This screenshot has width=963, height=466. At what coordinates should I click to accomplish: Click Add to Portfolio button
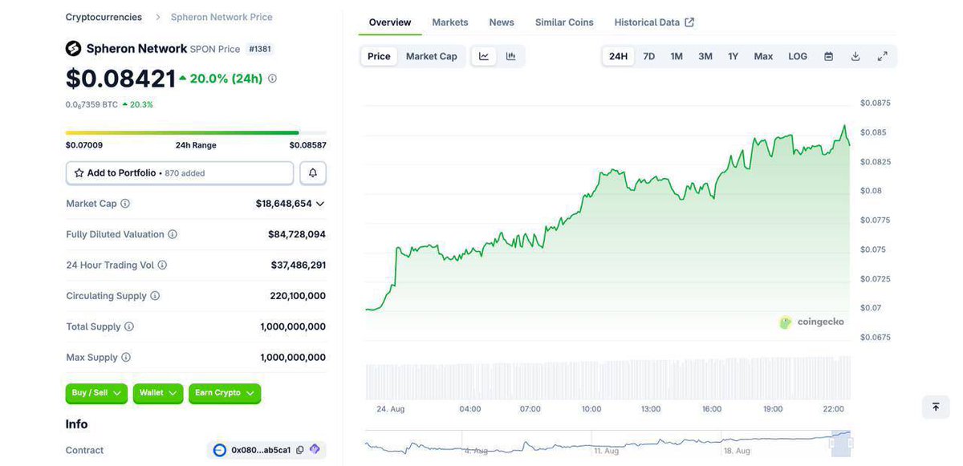(x=180, y=173)
